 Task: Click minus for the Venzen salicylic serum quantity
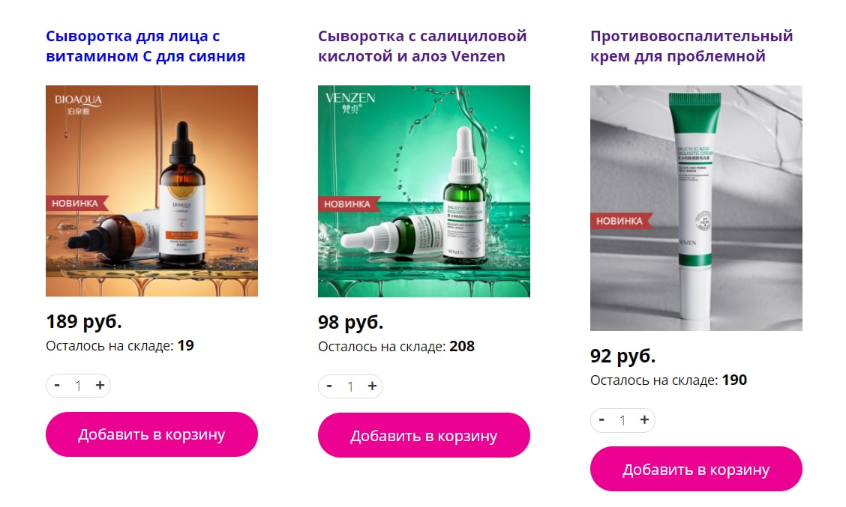point(329,386)
